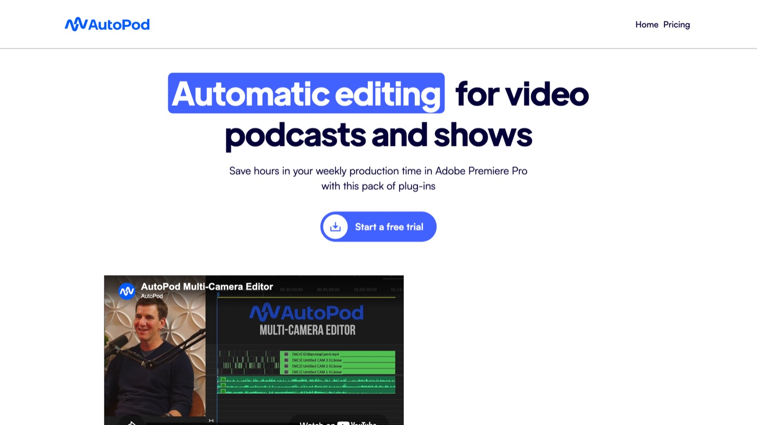The image size is (757, 425).
Task: Click the AutoPod channel avatar on video
Action: 127,291
